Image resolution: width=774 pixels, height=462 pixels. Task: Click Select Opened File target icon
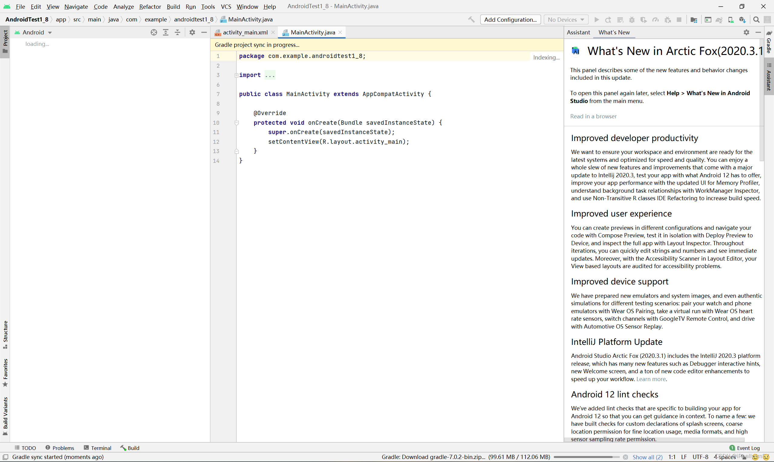[x=154, y=32]
